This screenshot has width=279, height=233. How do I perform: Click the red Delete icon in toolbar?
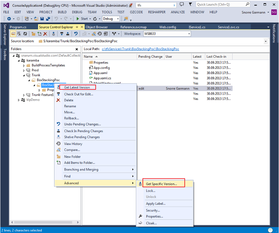click(x=45, y=34)
